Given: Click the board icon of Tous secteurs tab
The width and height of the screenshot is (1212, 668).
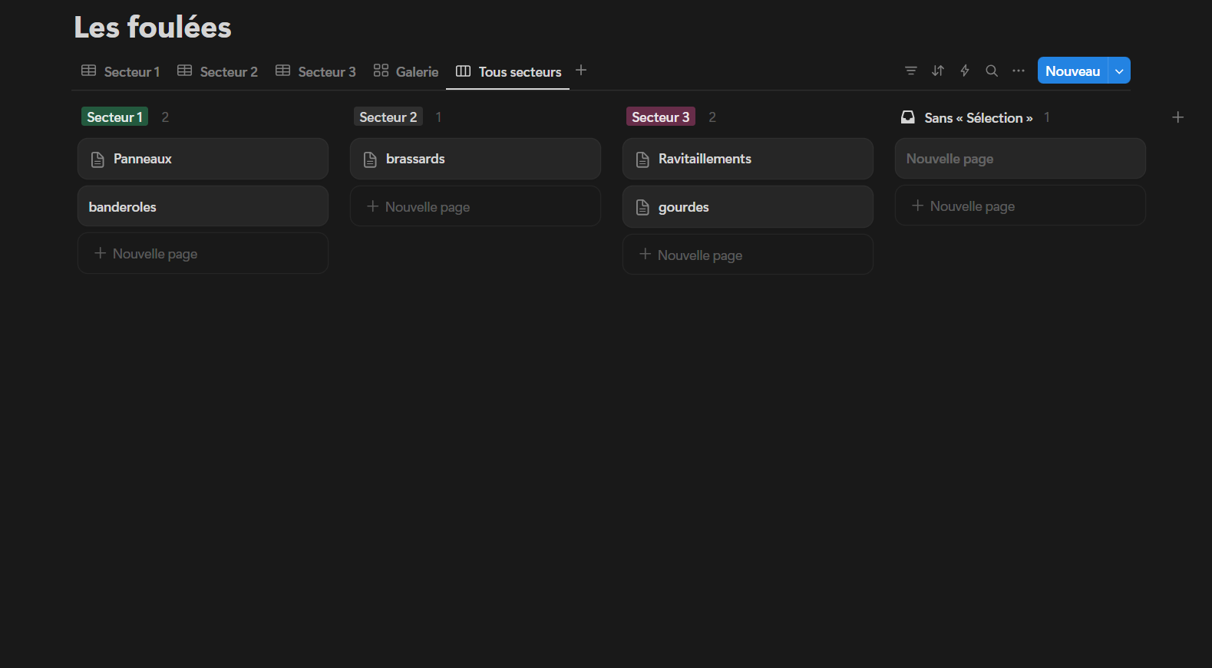Looking at the screenshot, I should pos(463,71).
